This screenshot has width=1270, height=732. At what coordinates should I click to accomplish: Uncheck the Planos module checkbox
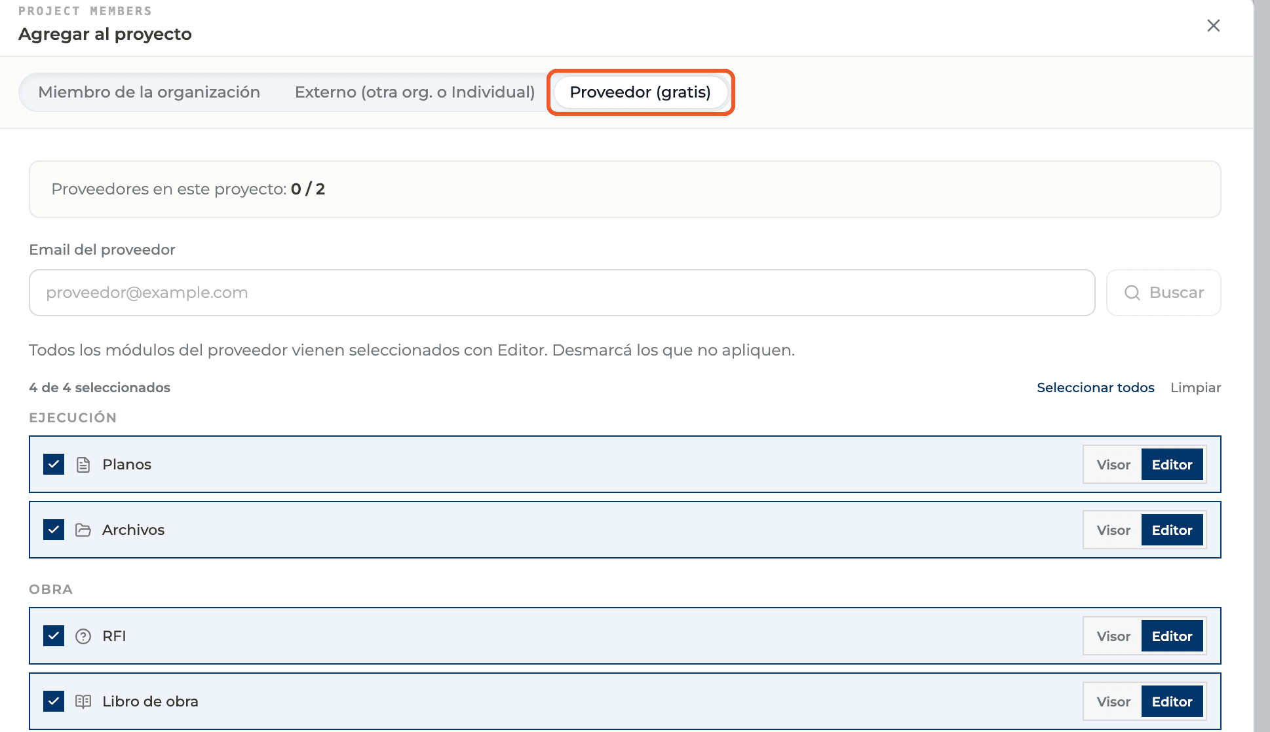coord(54,464)
